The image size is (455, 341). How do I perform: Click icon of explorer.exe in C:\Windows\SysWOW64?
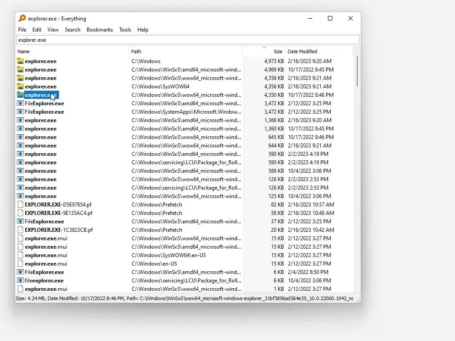20,87
